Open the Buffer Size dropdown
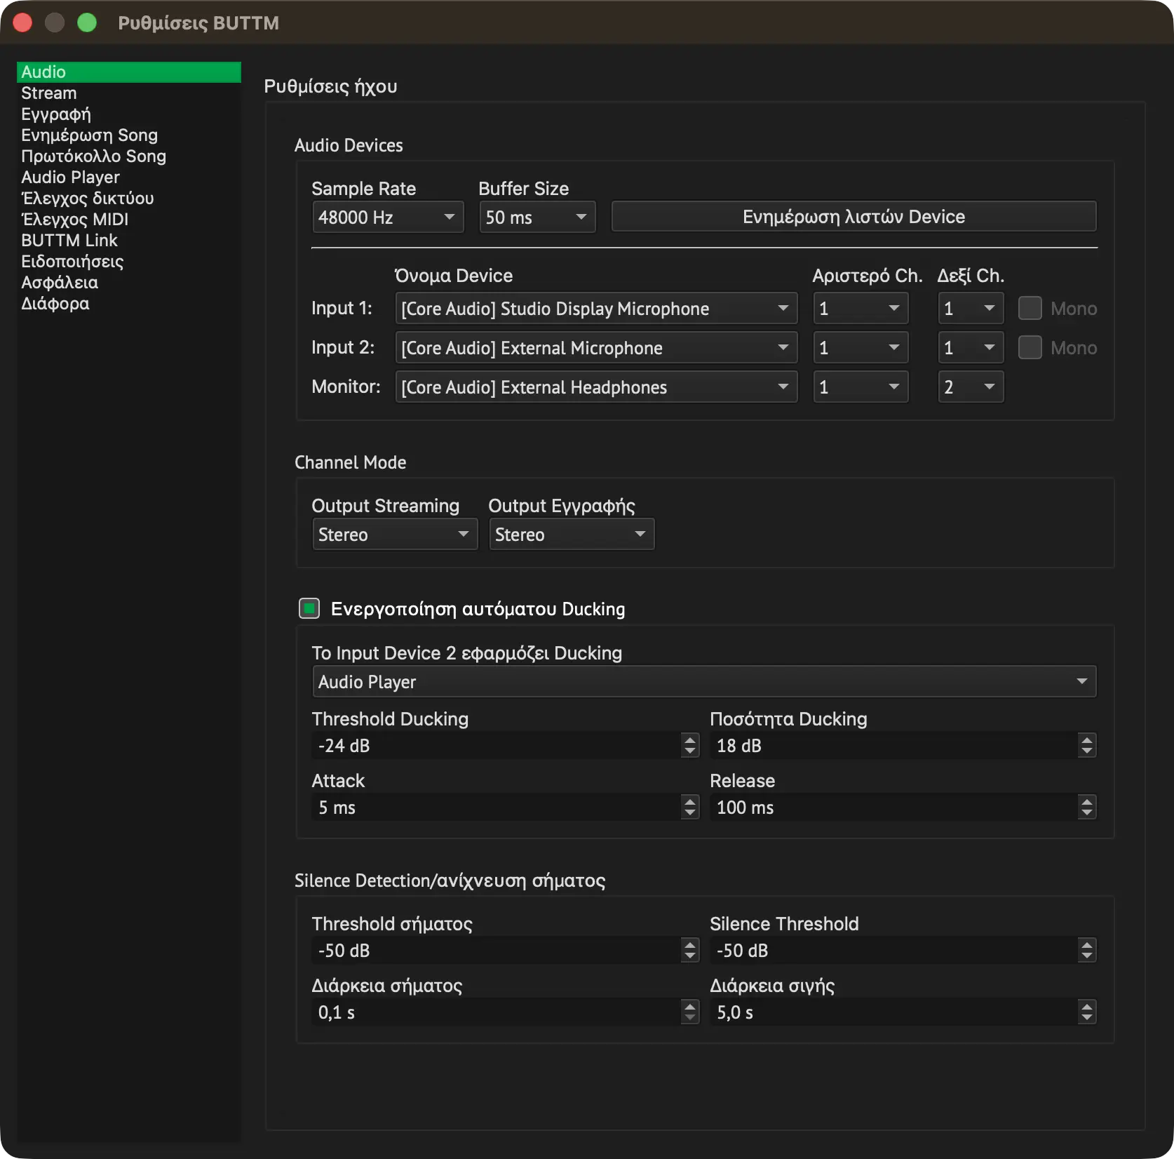The height and width of the screenshot is (1159, 1174). [537, 217]
